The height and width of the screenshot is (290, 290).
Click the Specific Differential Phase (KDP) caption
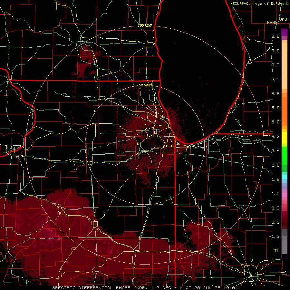tap(145, 288)
